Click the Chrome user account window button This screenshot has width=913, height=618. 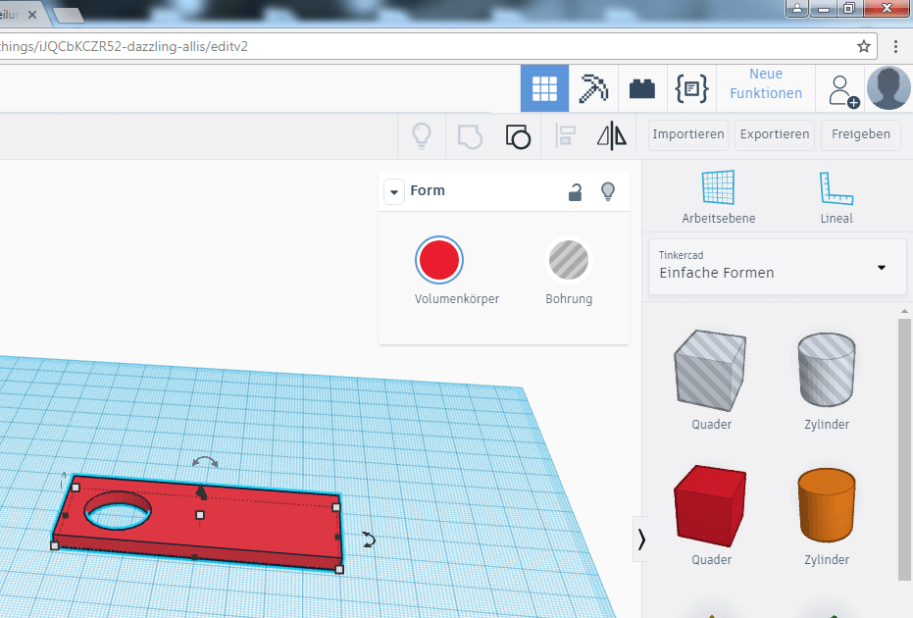[797, 8]
